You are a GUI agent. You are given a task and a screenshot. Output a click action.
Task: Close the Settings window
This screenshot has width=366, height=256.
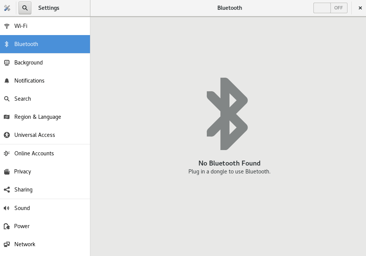[360, 8]
